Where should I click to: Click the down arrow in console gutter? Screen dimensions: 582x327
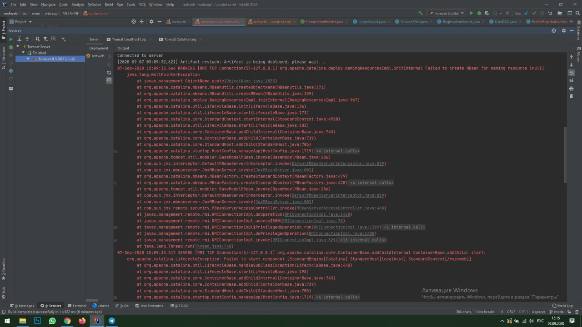[x=572, y=64]
